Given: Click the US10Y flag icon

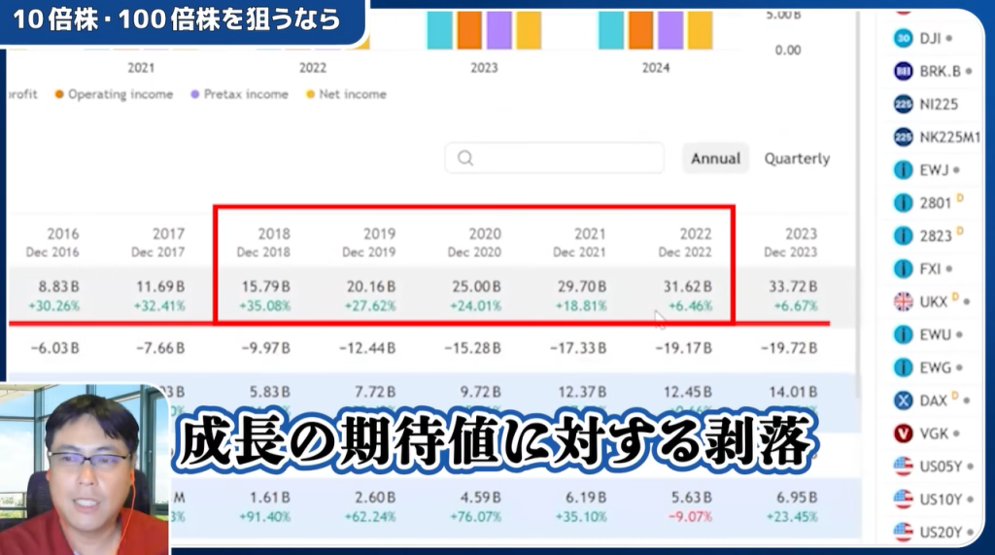Looking at the screenshot, I should pyautogui.click(x=902, y=499).
